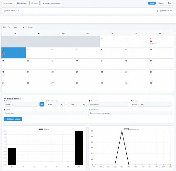Select day 15 in the calendar

point(112,64)
